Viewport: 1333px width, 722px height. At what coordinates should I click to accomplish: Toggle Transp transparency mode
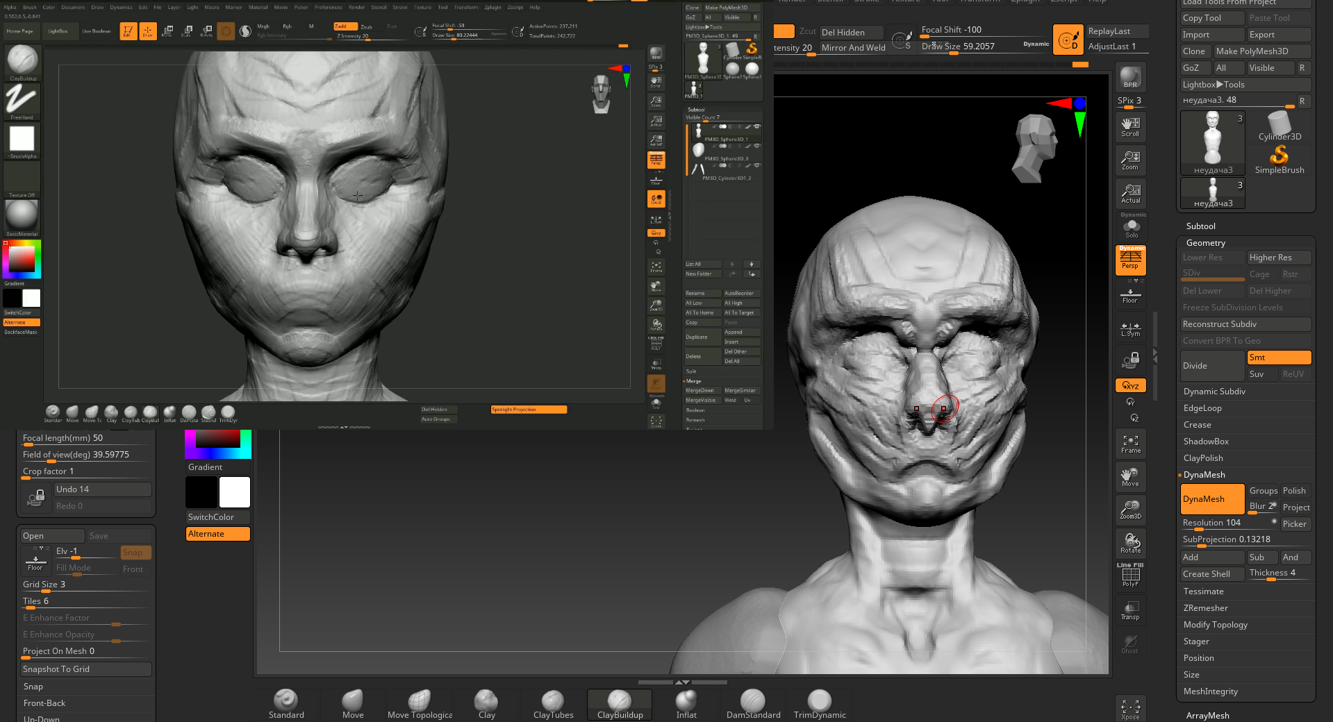(x=1130, y=610)
